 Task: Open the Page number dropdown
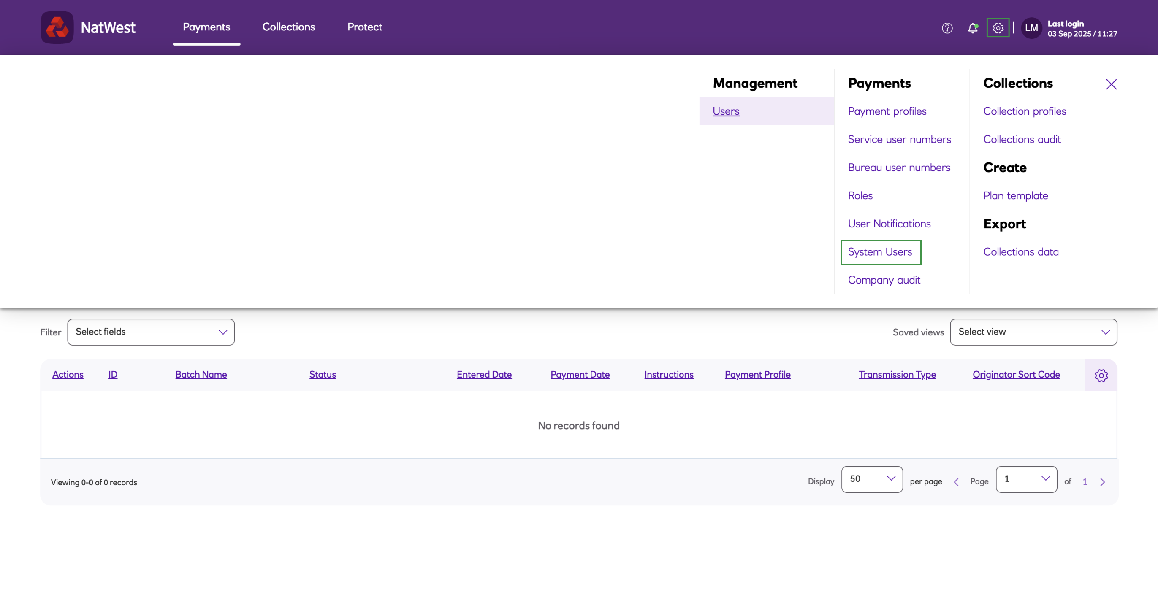pos(1026,479)
